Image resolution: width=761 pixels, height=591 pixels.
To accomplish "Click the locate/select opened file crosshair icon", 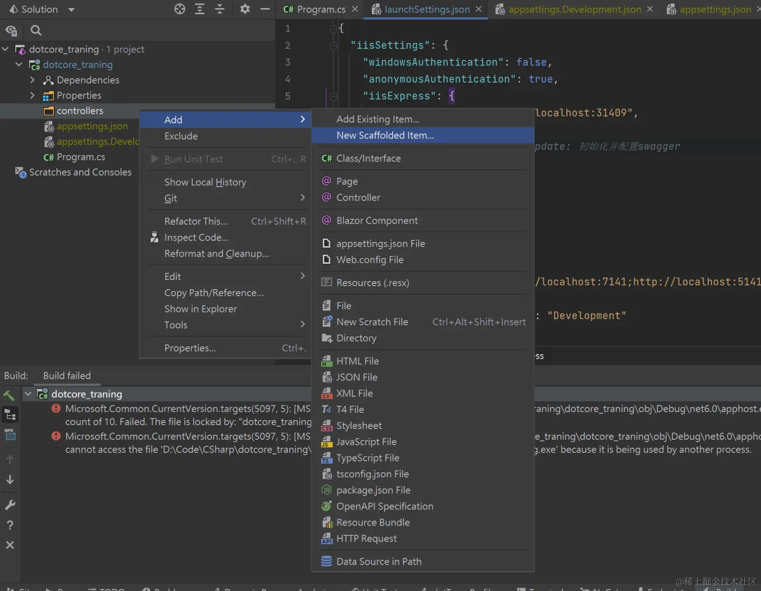I will coord(180,9).
